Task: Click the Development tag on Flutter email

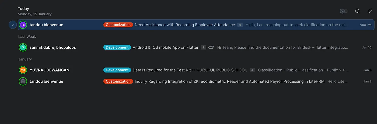Action: 117,47
